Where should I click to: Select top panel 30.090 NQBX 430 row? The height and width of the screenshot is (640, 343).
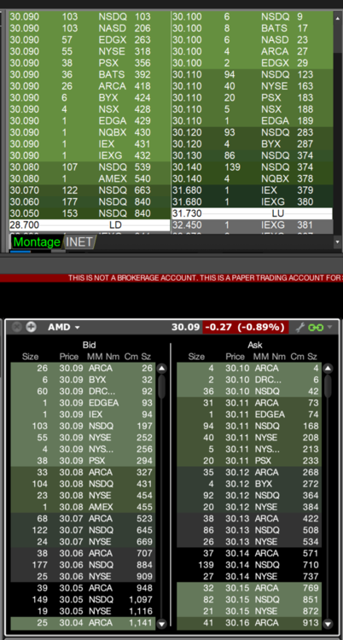coord(90,132)
